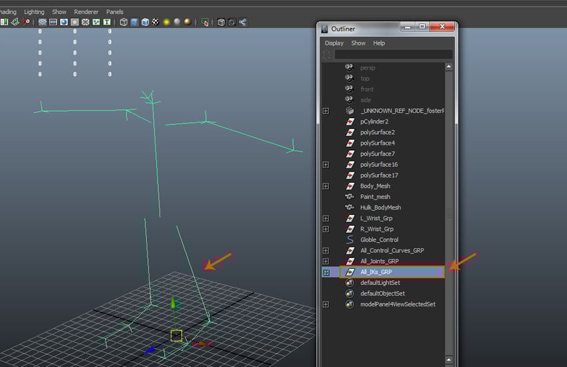567x367 pixels.
Task: Select the persp camera in Outliner
Action: 368,68
